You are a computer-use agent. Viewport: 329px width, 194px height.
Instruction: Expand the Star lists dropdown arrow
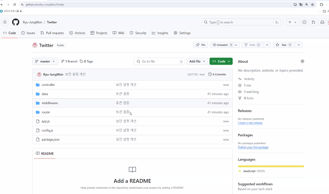[x=299, y=45]
